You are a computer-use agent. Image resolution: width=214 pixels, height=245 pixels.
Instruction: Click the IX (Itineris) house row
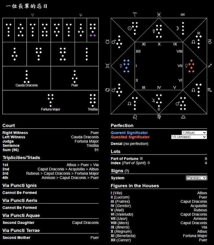[x=159, y=227]
